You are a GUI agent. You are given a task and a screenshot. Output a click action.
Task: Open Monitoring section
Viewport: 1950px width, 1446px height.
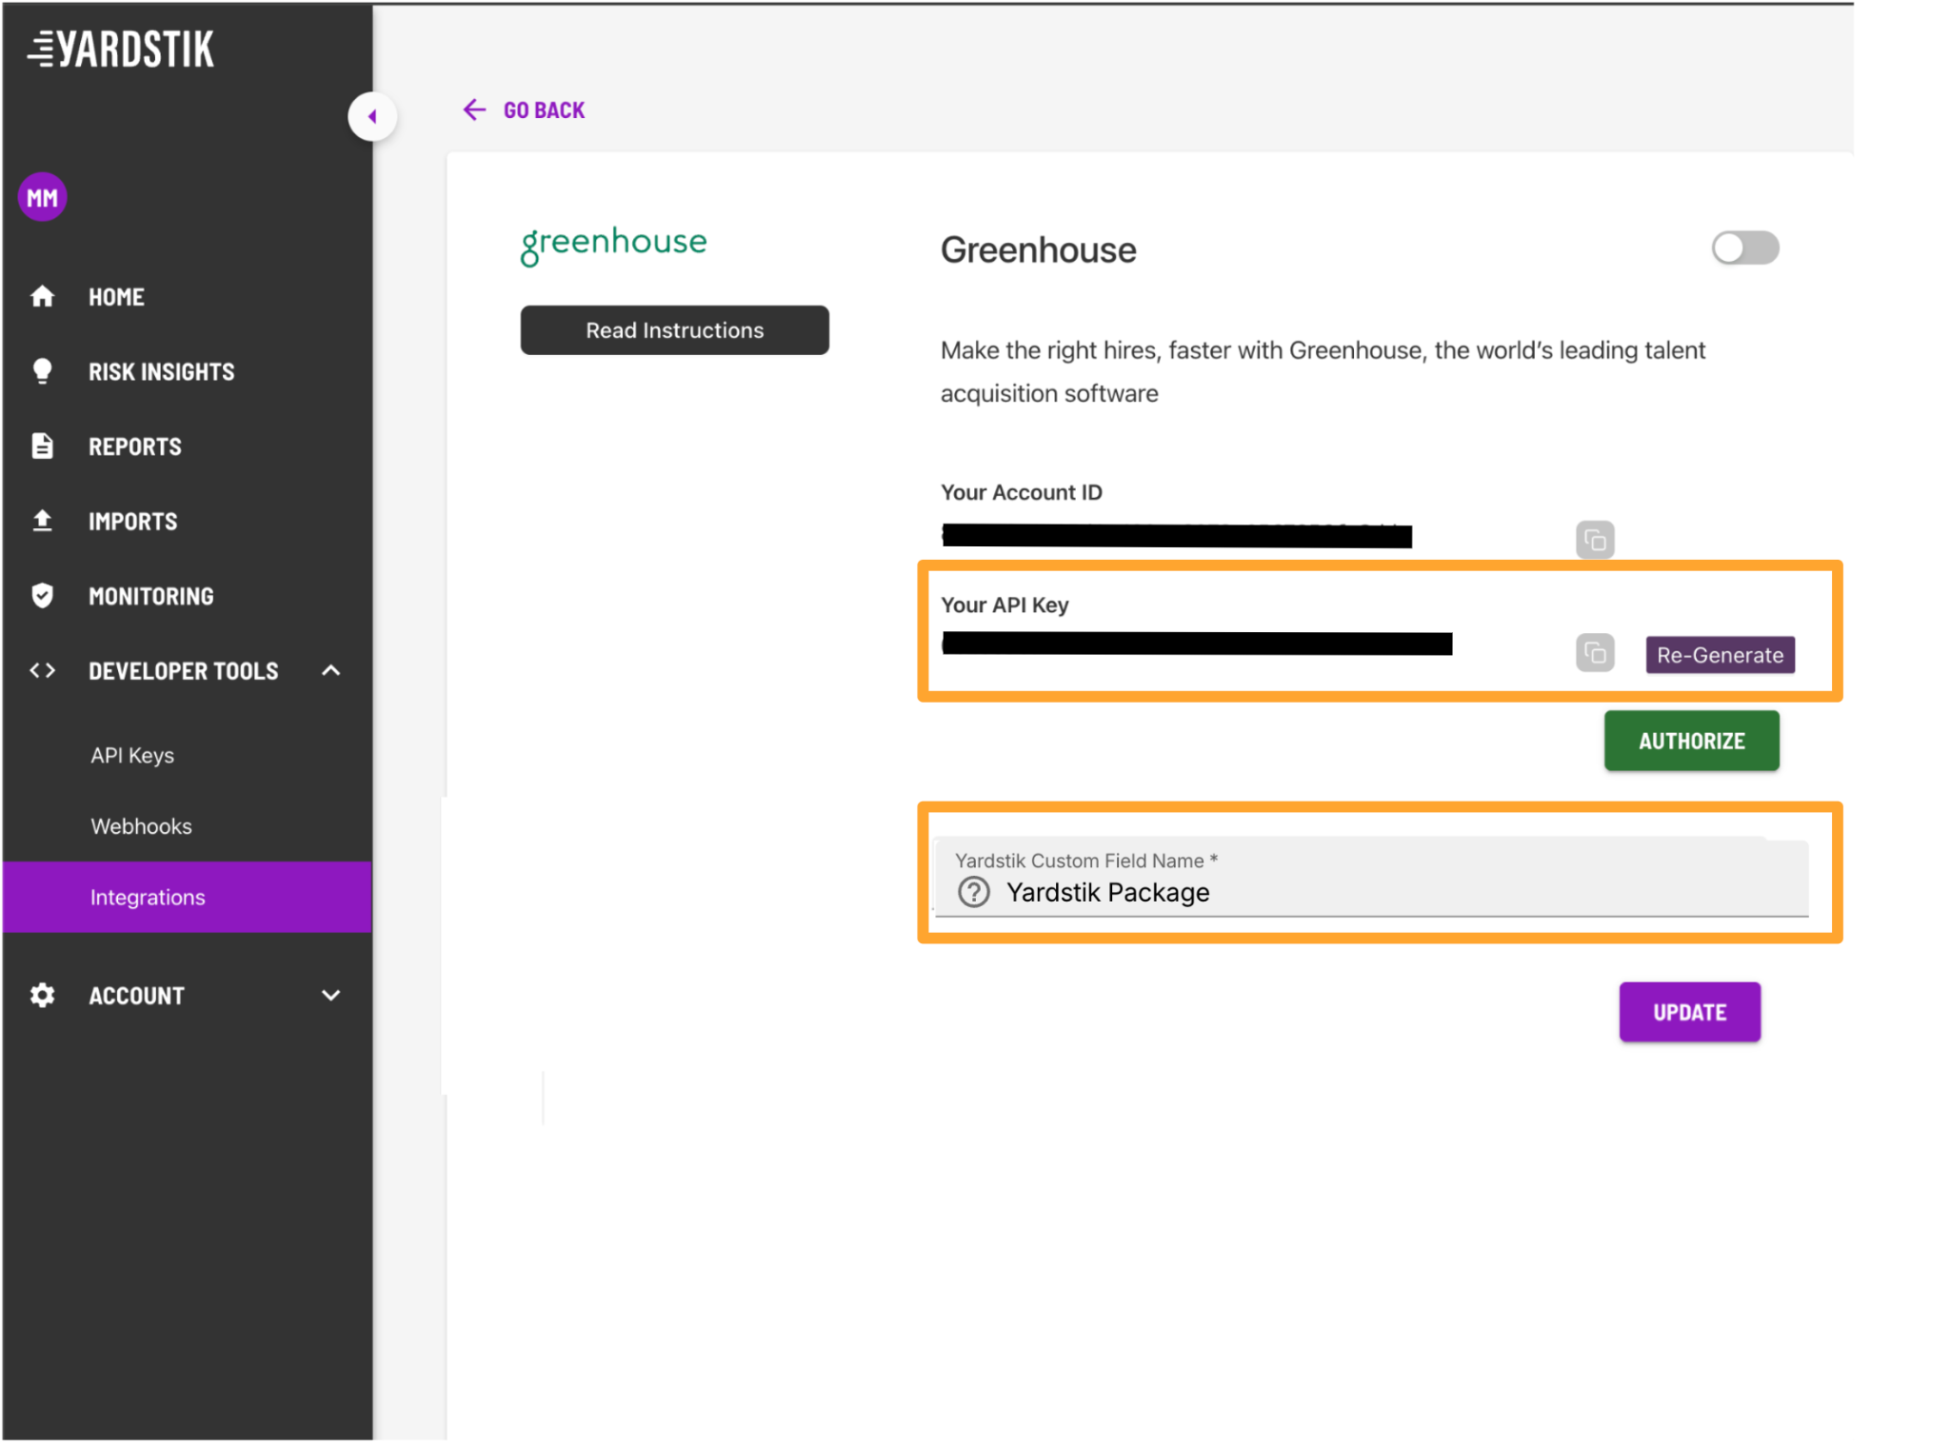[x=150, y=596]
